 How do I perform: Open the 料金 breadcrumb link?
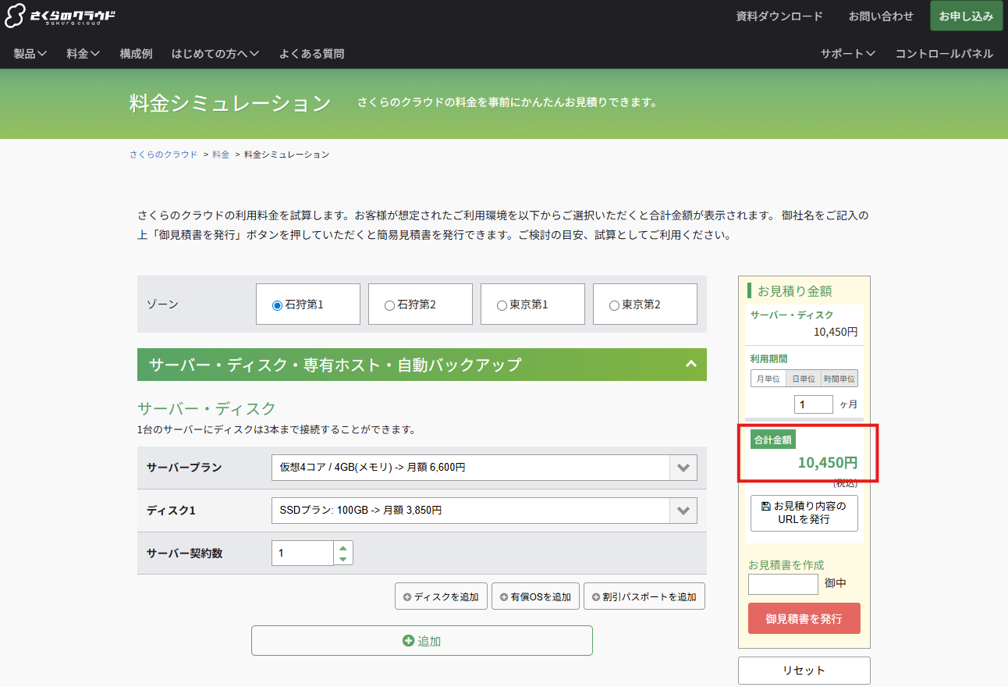(220, 154)
